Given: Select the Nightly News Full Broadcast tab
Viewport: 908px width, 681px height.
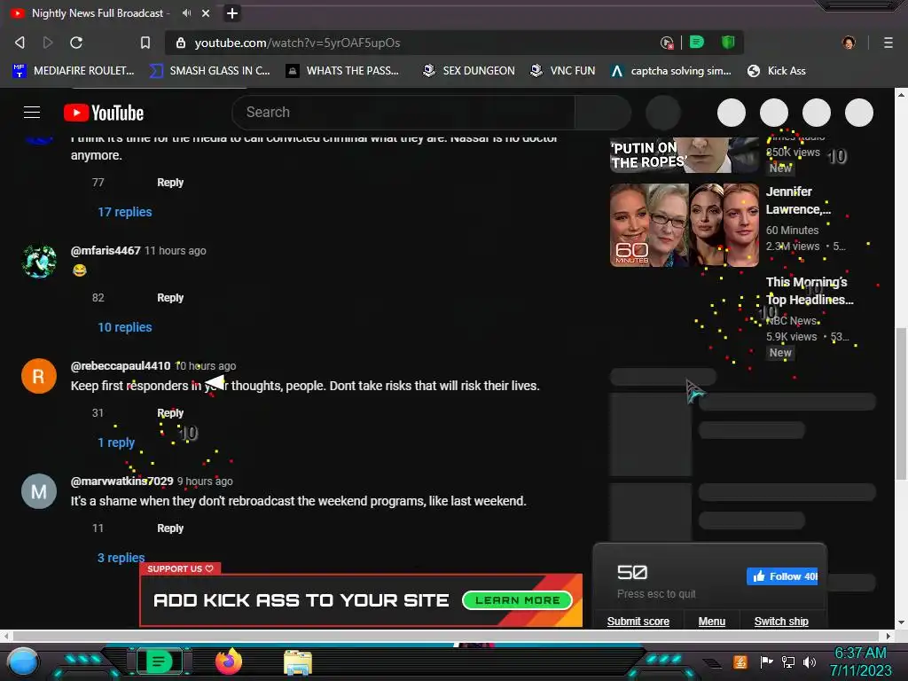Looking at the screenshot, I should 98,12.
